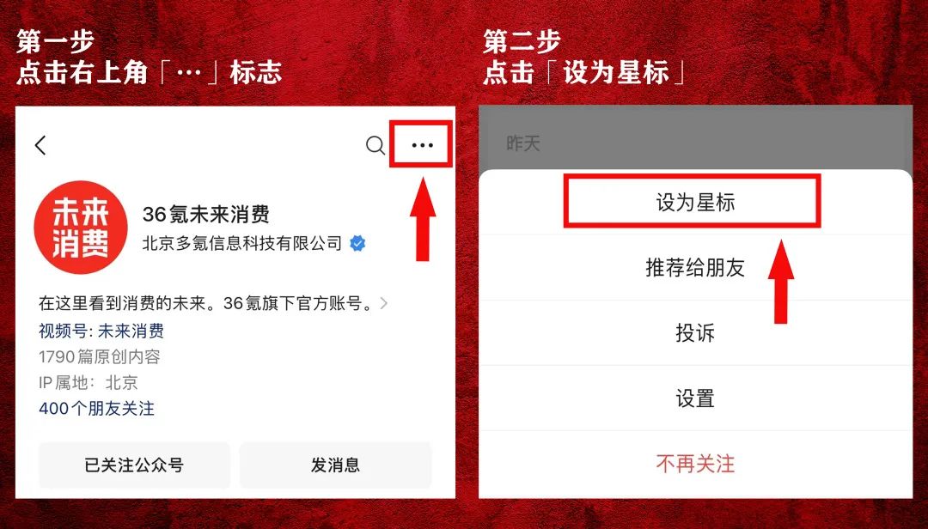Screen dimensions: 928x529
Task: Choose 投诉 in the action sheet
Action: (x=695, y=332)
